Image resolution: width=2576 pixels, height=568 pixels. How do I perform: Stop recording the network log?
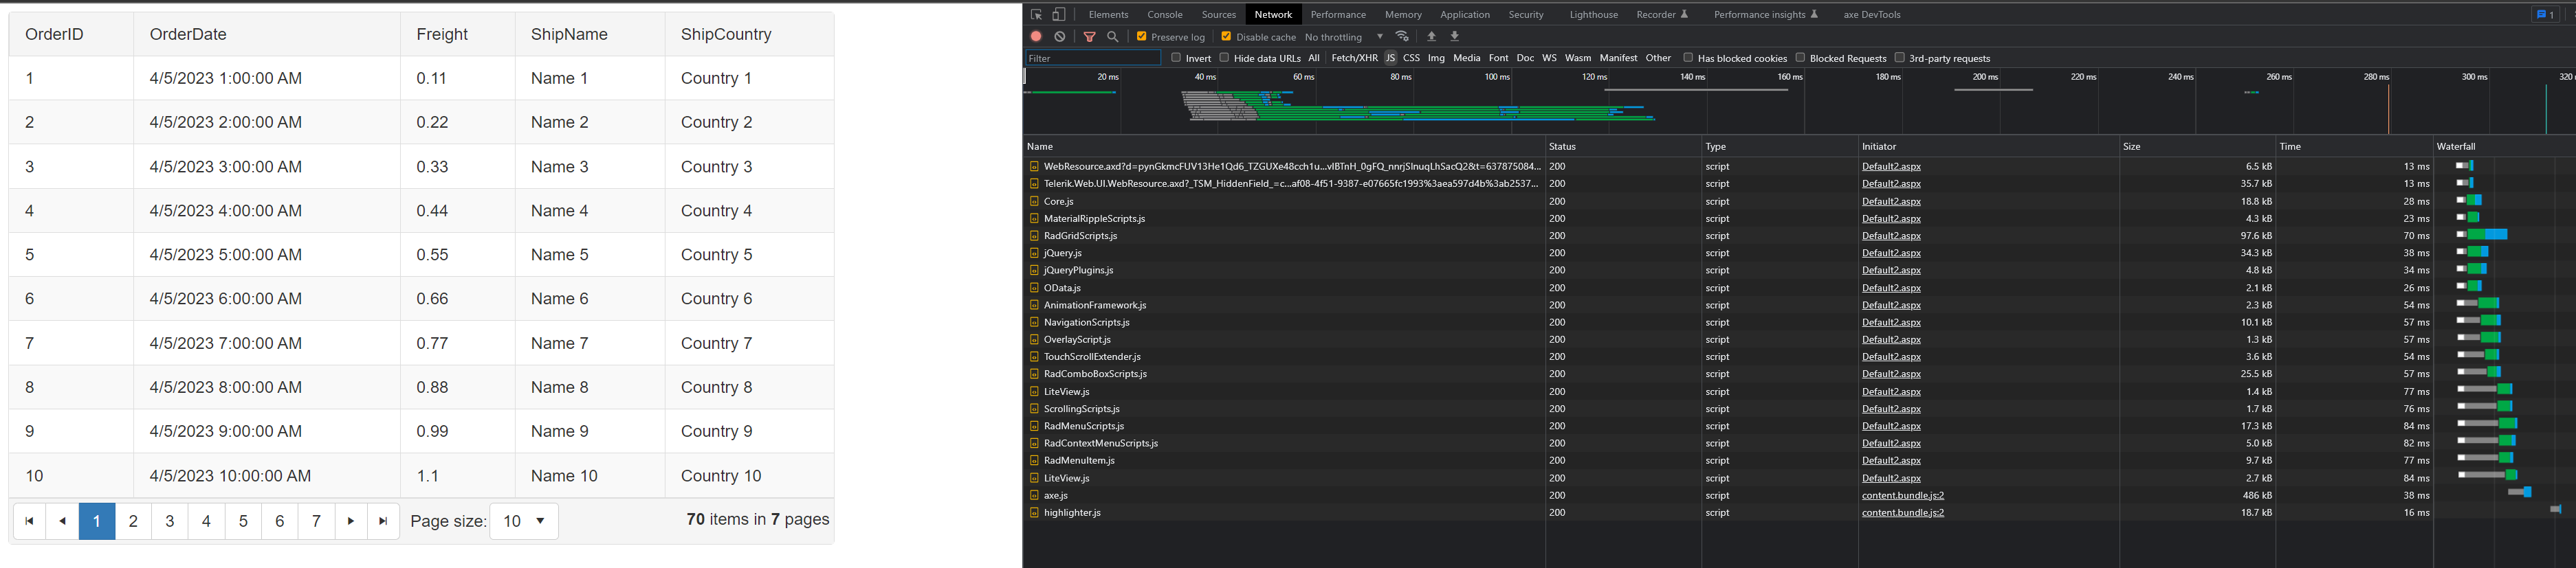coord(1036,37)
